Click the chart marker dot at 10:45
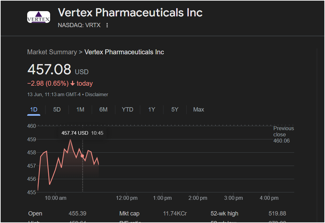The height and width of the screenshot is (223, 325). tap(82, 156)
